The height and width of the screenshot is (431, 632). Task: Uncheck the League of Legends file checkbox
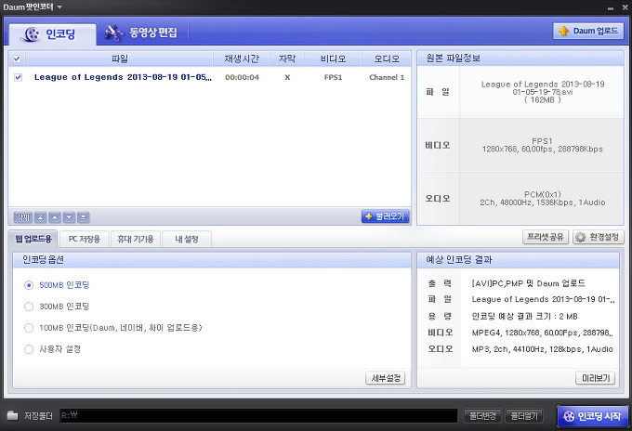pos(19,77)
